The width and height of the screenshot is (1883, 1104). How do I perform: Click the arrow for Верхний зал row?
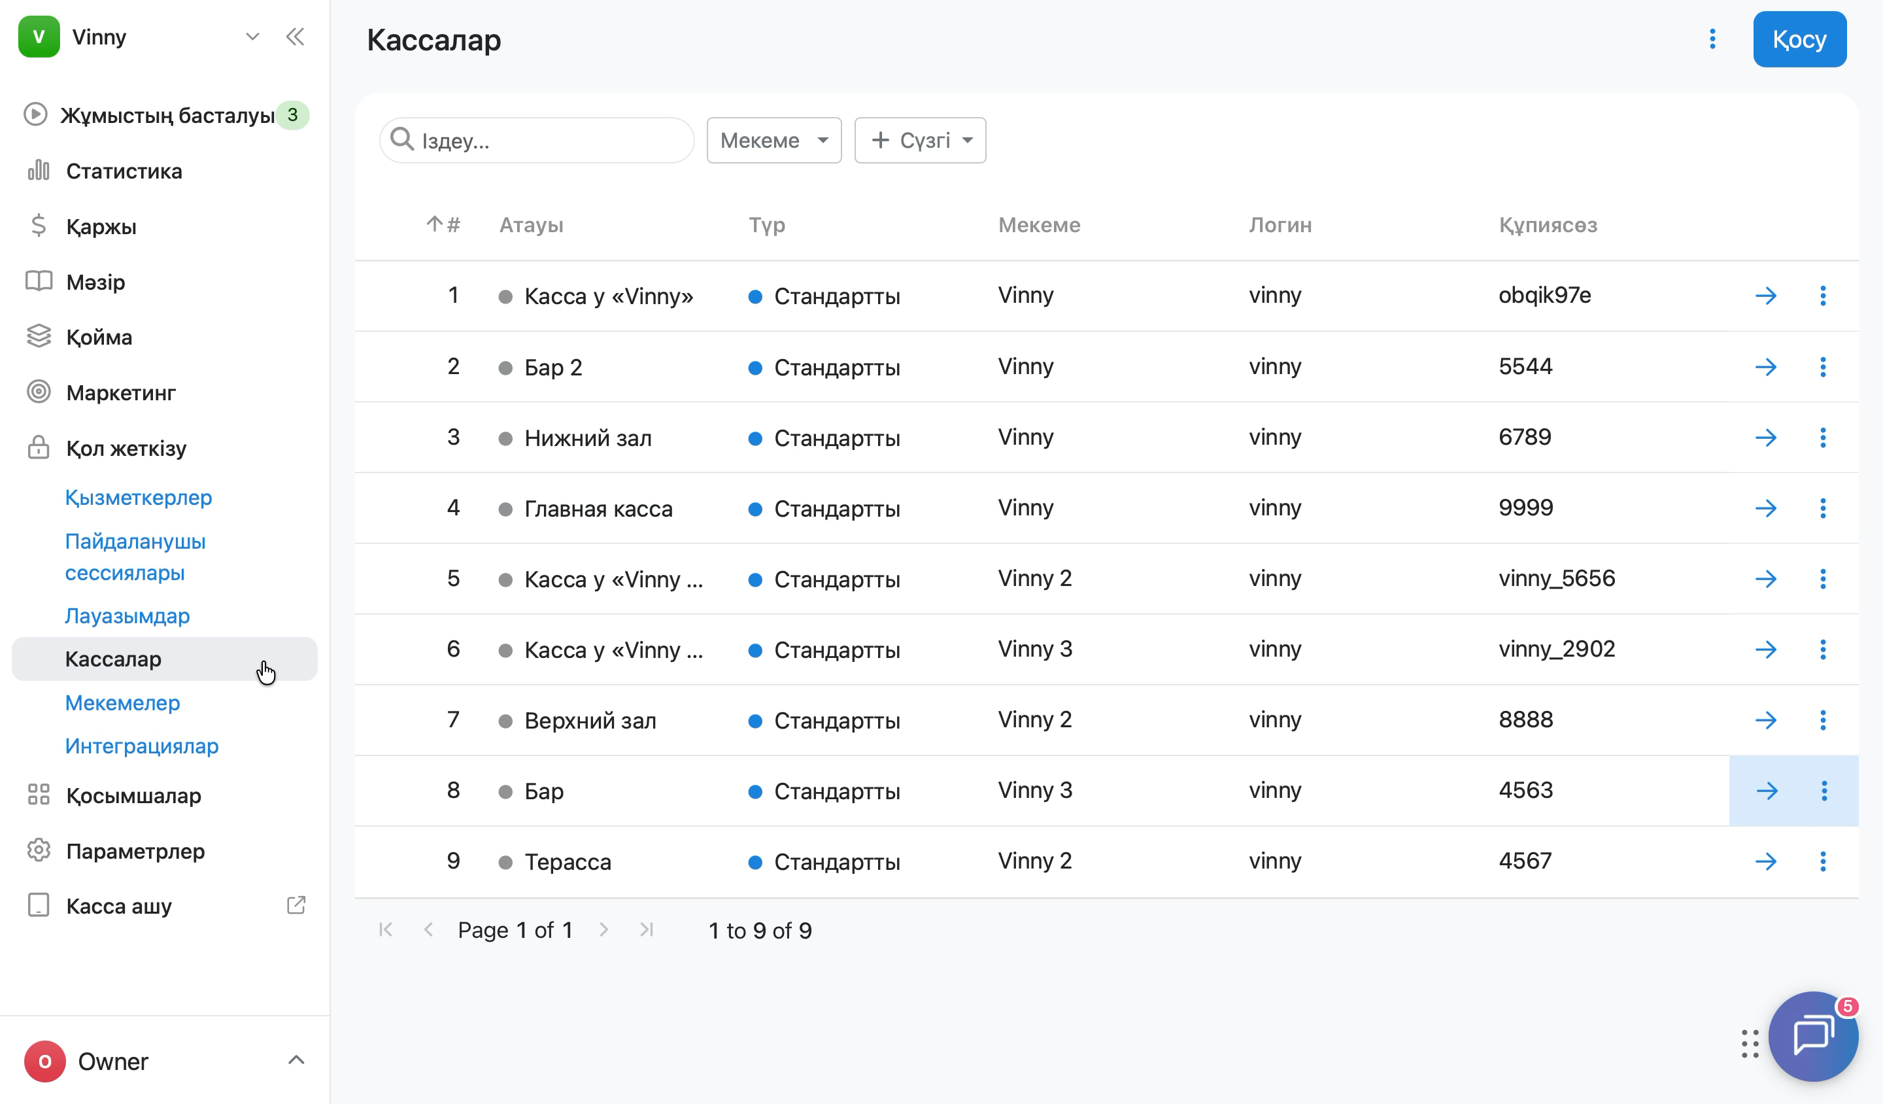(1766, 720)
